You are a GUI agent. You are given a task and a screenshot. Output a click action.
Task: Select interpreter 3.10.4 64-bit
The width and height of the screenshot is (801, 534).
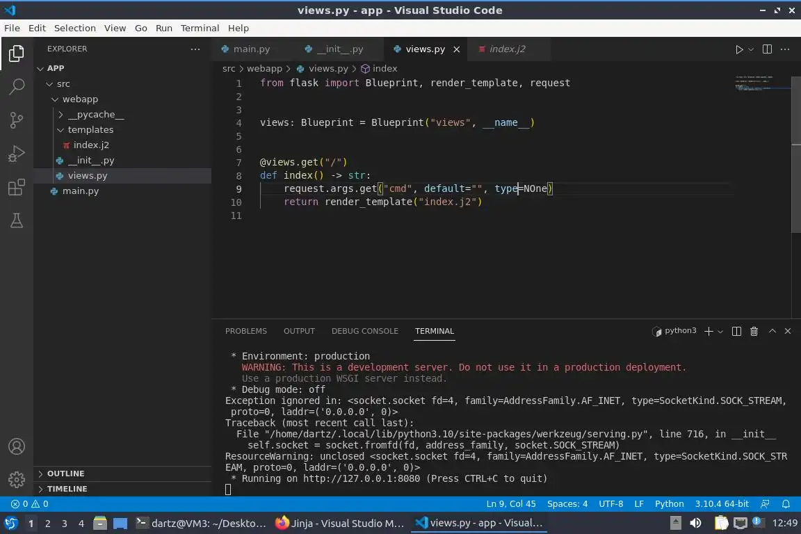[x=721, y=504]
